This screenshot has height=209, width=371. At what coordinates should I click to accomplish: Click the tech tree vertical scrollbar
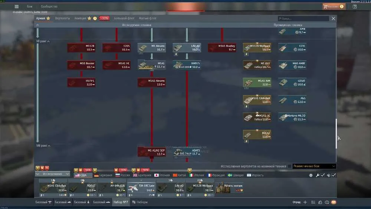(336, 134)
